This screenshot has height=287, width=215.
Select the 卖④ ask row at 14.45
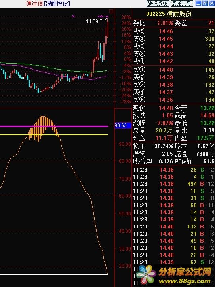point(173,39)
